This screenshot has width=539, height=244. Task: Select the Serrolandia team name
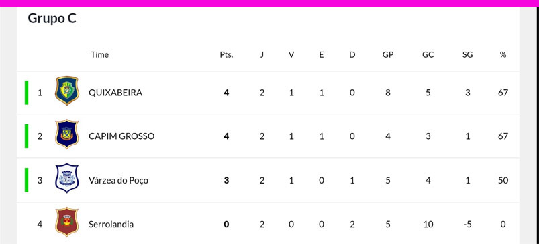111,225
